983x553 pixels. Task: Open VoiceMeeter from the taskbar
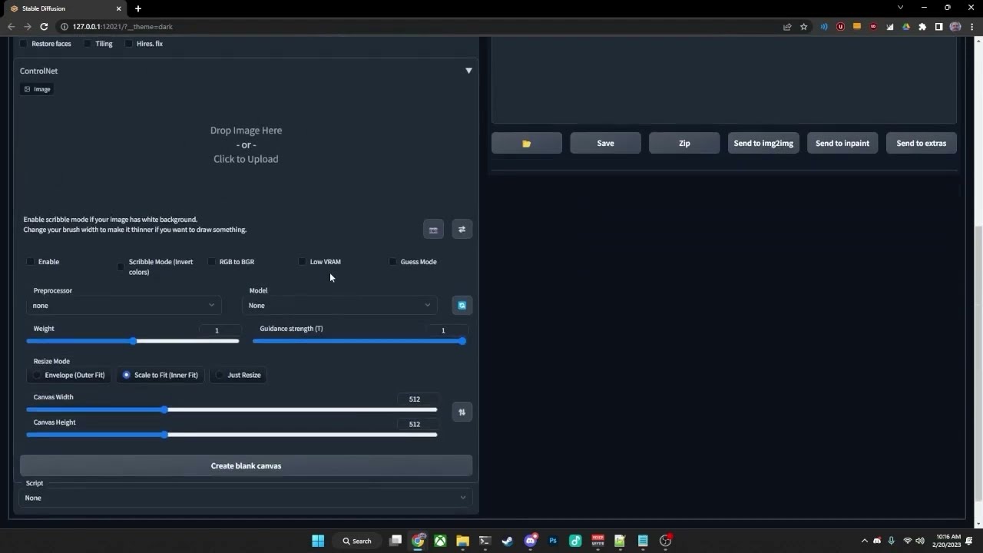click(x=597, y=540)
